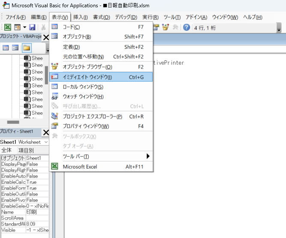
Task: Save the project with the floppy icon
Action: [32, 27]
